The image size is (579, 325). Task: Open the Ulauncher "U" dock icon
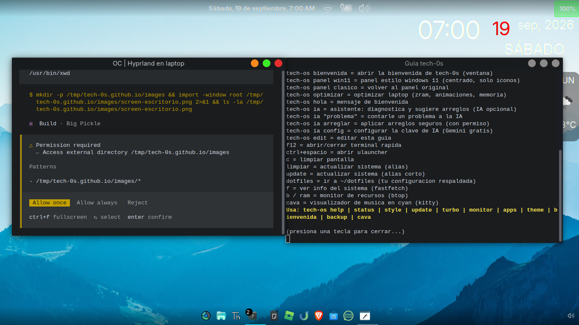[x=303, y=316]
